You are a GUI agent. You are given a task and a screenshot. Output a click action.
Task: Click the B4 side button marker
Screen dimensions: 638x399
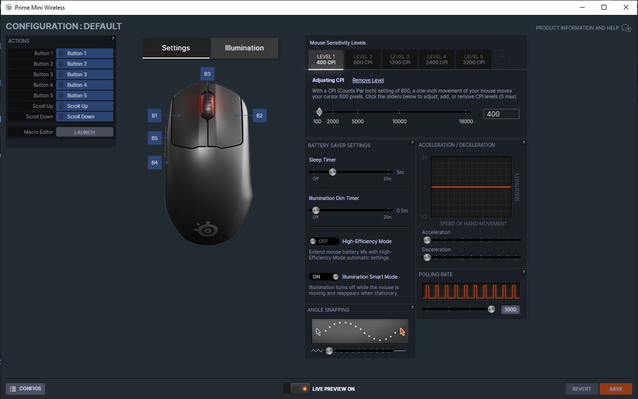click(x=154, y=163)
